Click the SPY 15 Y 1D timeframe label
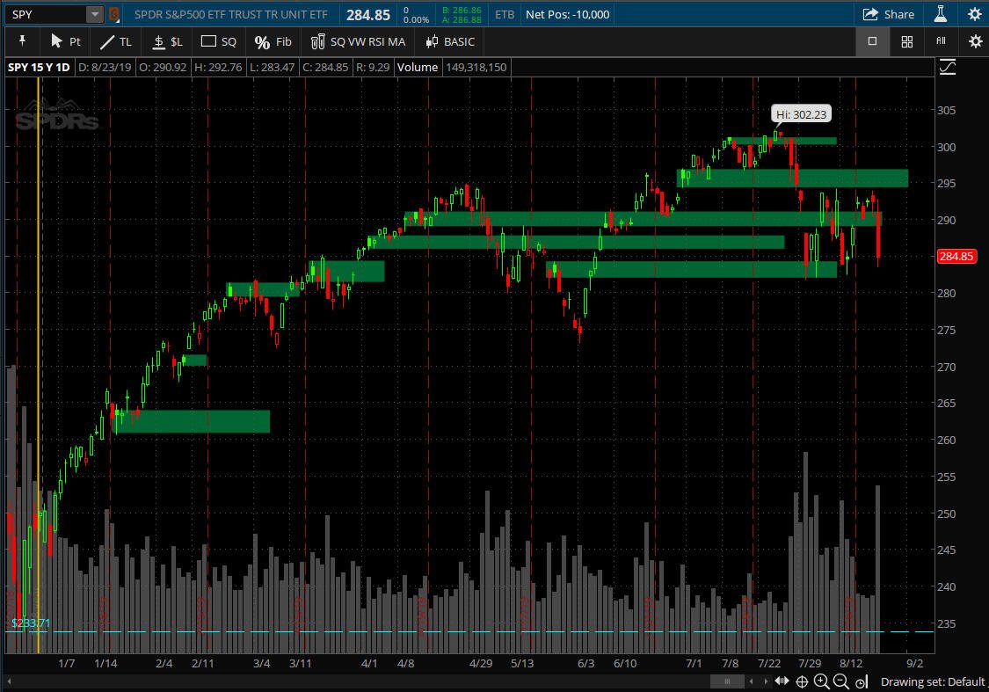 click(x=39, y=67)
